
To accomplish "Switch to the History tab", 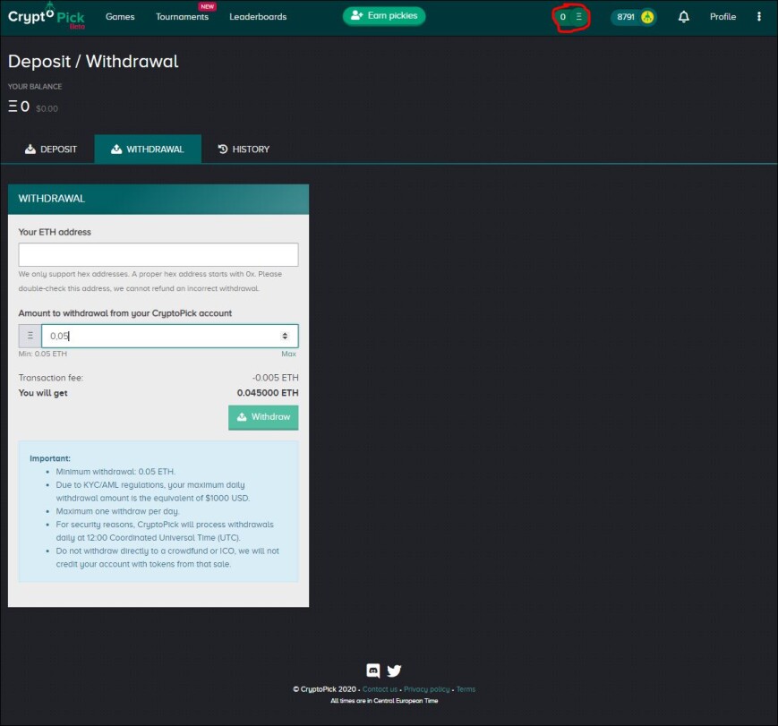I will pyautogui.click(x=244, y=149).
